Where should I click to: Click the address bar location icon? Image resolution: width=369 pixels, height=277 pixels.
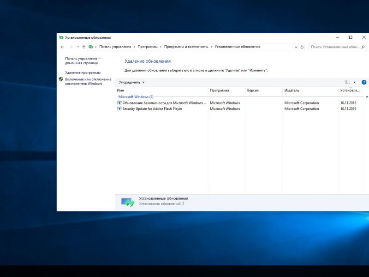91,47
